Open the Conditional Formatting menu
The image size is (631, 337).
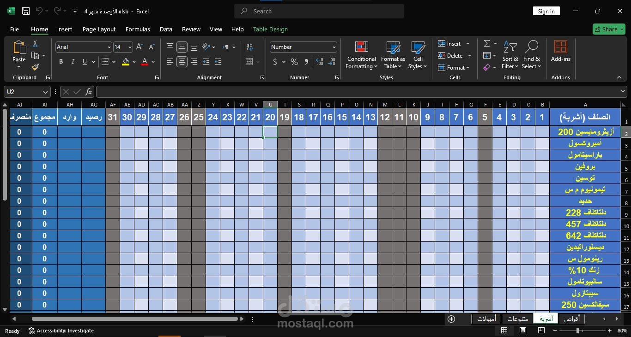[x=361, y=55]
